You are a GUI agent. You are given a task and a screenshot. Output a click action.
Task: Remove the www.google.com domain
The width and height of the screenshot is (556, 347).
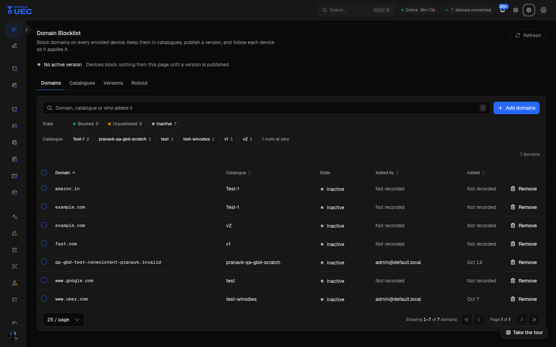(x=524, y=281)
